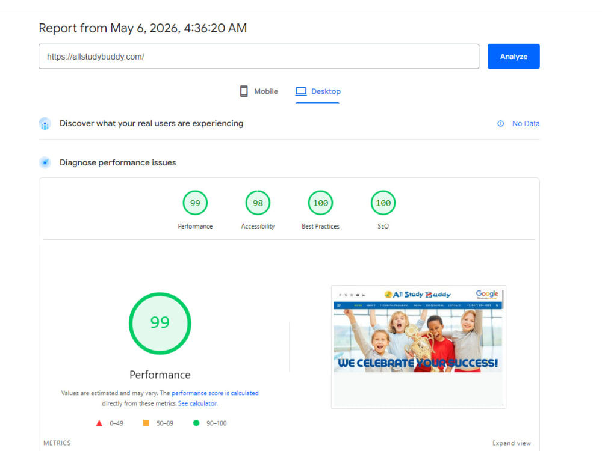Jump to Best Practices score gauge
The image size is (602, 451).
(321, 203)
